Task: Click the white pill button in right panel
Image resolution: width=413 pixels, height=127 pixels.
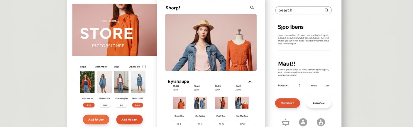Action: tap(319, 103)
